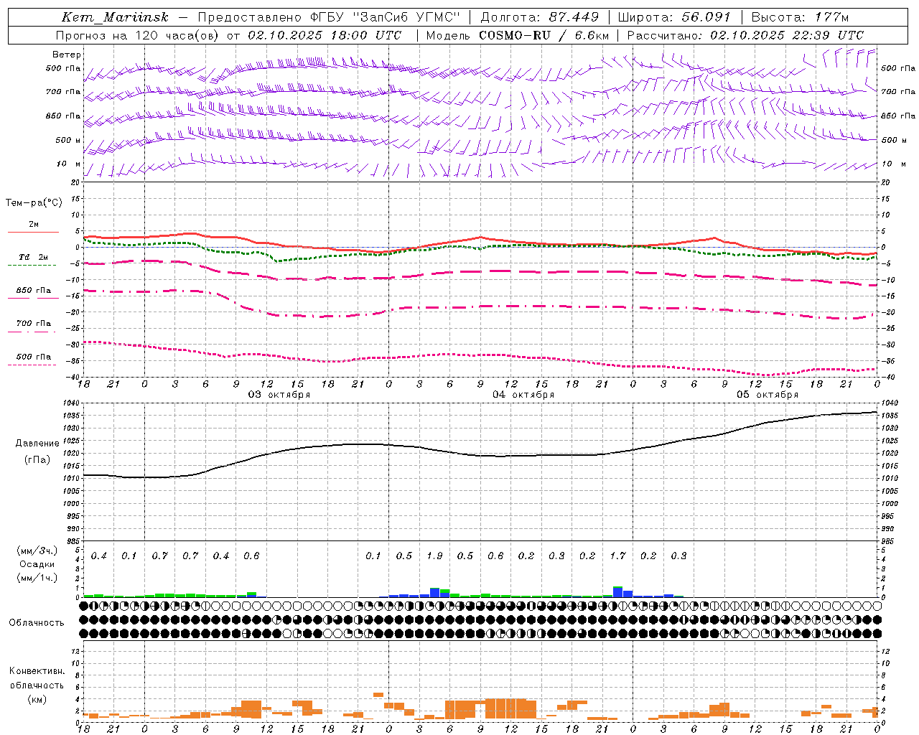Click the '500 м' label on left wind axis
The height and width of the screenshot is (735, 919).
coord(68,140)
